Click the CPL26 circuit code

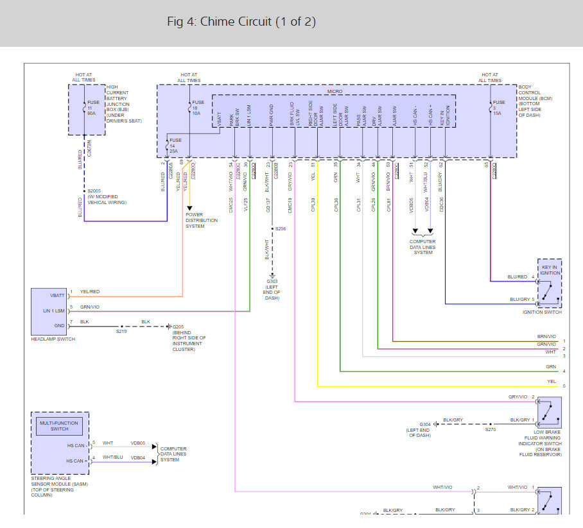pyautogui.click(x=373, y=205)
